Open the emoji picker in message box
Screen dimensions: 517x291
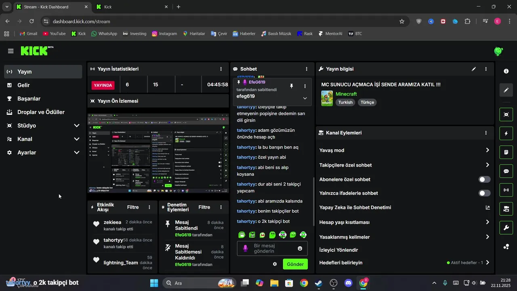point(300,248)
